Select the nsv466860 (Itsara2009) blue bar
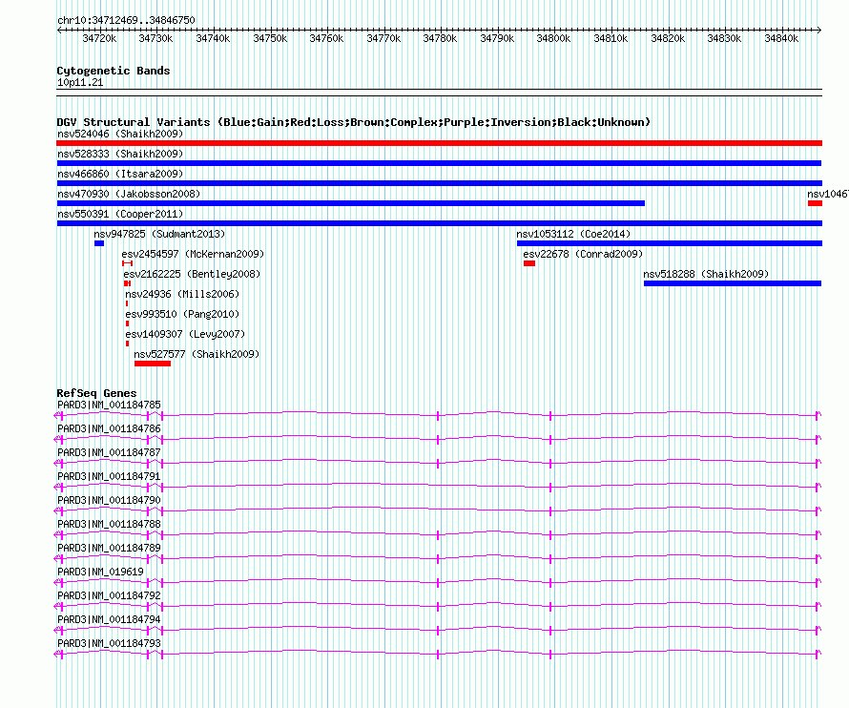Viewport: 849px width, 708px height. coord(439,183)
